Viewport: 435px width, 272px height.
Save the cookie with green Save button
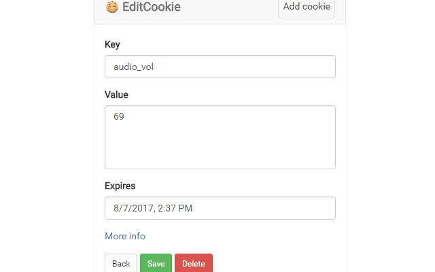(156, 263)
